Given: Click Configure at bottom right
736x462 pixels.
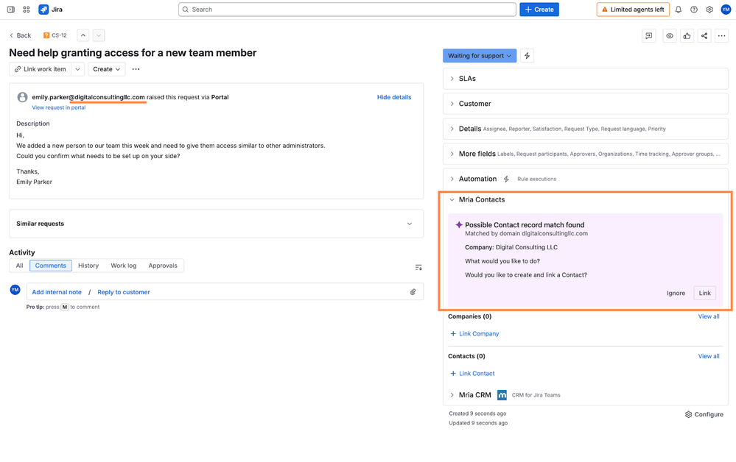Looking at the screenshot, I should [704, 414].
